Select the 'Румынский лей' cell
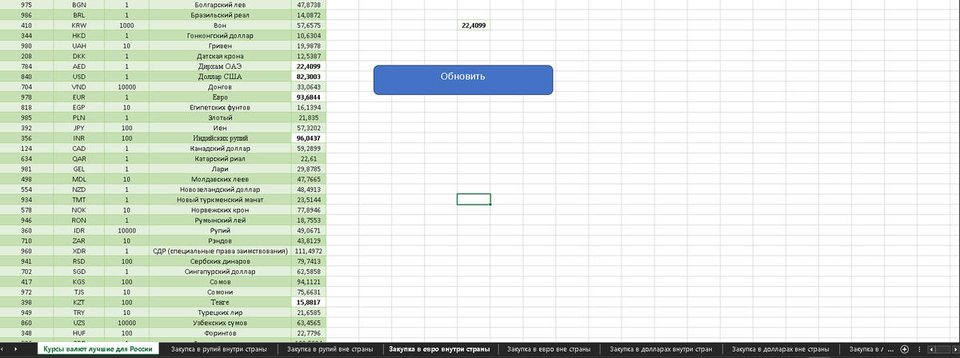The width and height of the screenshot is (960, 358). click(x=220, y=220)
